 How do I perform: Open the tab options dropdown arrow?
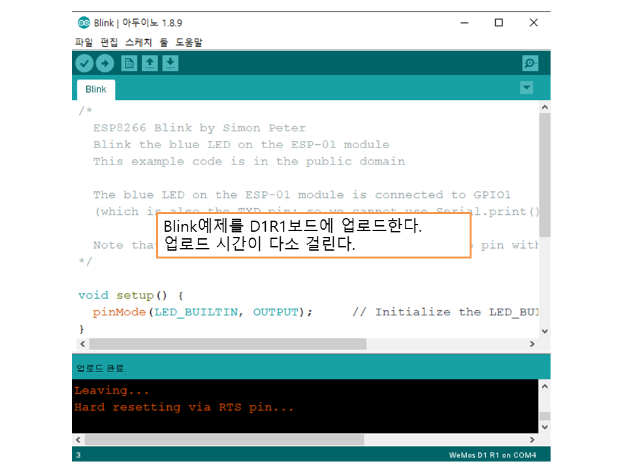[526, 87]
